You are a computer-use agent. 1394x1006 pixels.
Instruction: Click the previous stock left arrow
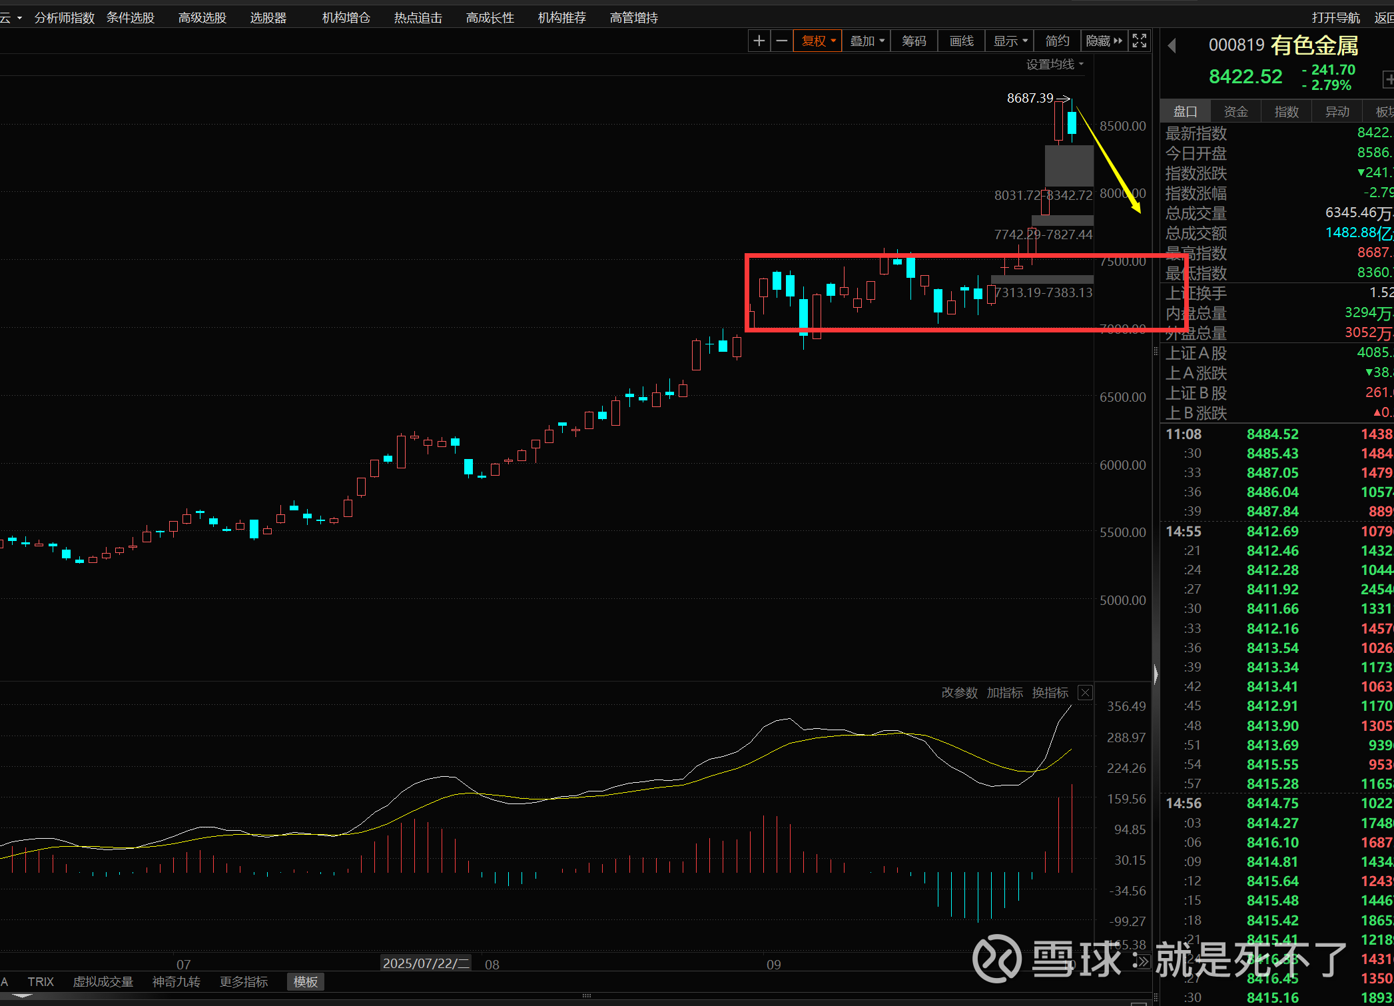[x=1172, y=46]
